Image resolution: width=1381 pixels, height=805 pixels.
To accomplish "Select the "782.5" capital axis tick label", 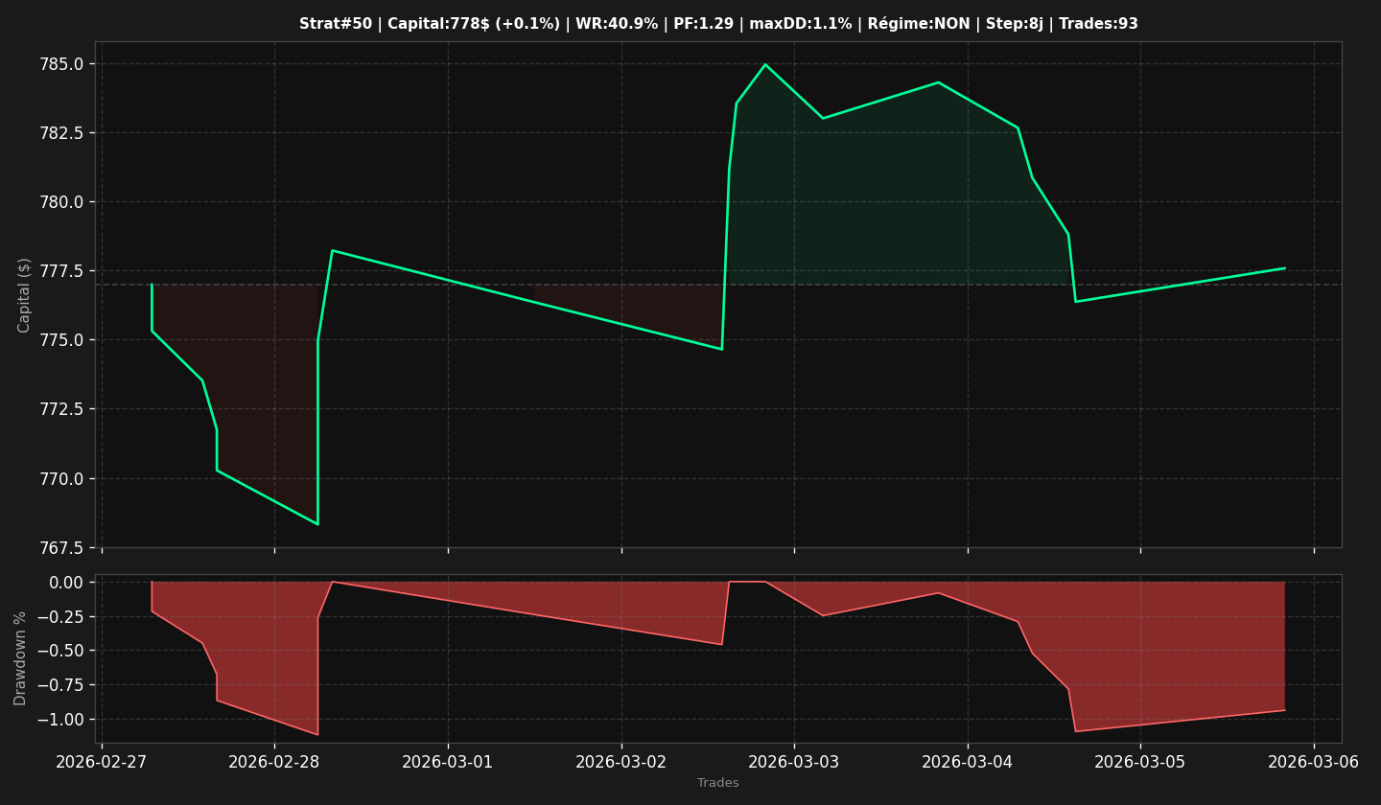I will coord(60,133).
